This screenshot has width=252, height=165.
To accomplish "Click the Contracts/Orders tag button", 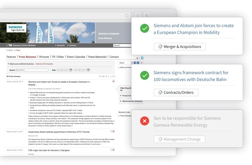I will (176, 92).
